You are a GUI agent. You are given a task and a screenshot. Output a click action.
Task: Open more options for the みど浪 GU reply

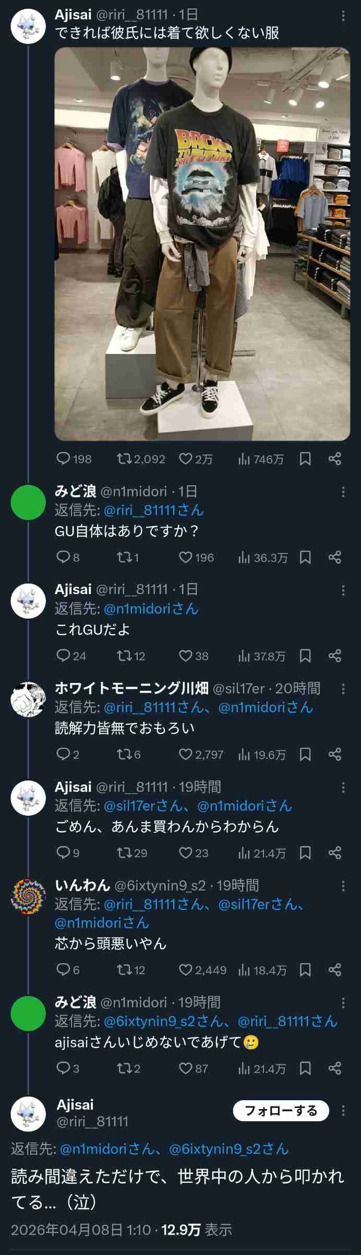pos(343,492)
